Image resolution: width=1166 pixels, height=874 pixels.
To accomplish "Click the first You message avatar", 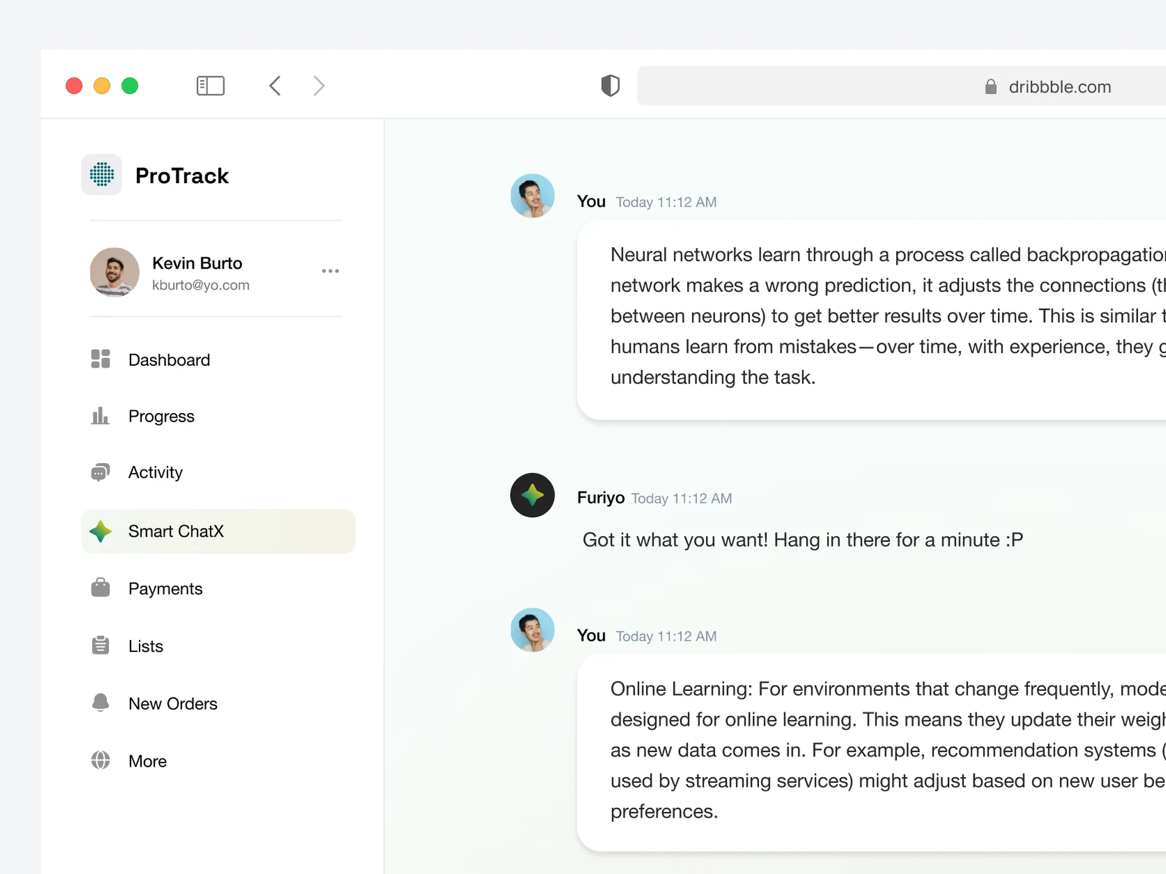I will point(532,196).
